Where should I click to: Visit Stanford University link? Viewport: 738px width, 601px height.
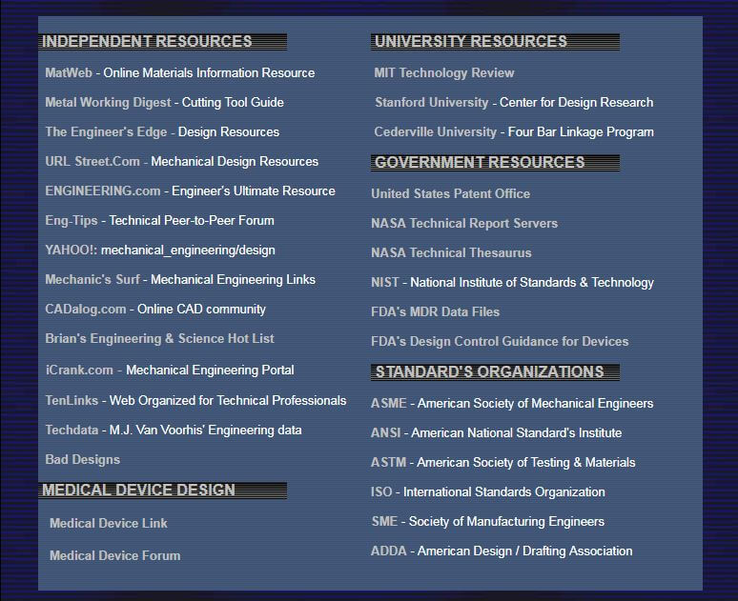tap(432, 103)
